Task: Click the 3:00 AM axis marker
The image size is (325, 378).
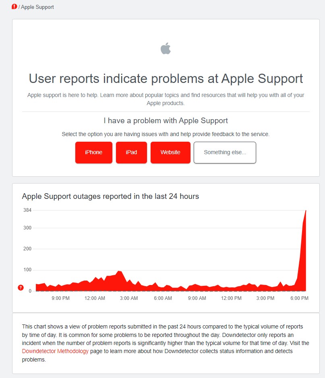Action: pyautogui.click(x=129, y=298)
